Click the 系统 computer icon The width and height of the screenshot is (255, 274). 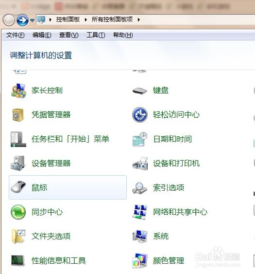click(140, 236)
